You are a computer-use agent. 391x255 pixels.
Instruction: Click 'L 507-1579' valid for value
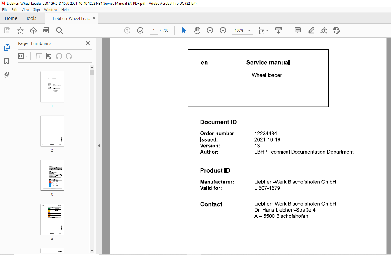(x=267, y=188)
